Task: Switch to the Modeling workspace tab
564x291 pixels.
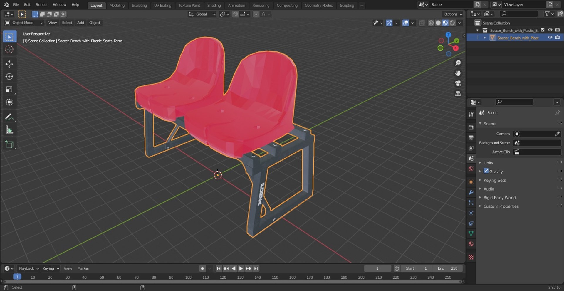Action: tap(117, 5)
